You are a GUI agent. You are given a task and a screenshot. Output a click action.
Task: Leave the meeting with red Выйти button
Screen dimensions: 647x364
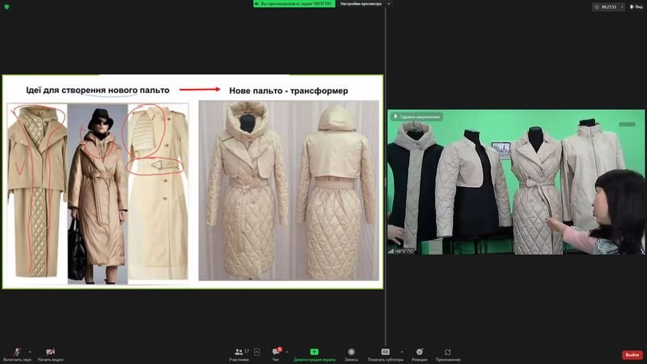pos(632,355)
